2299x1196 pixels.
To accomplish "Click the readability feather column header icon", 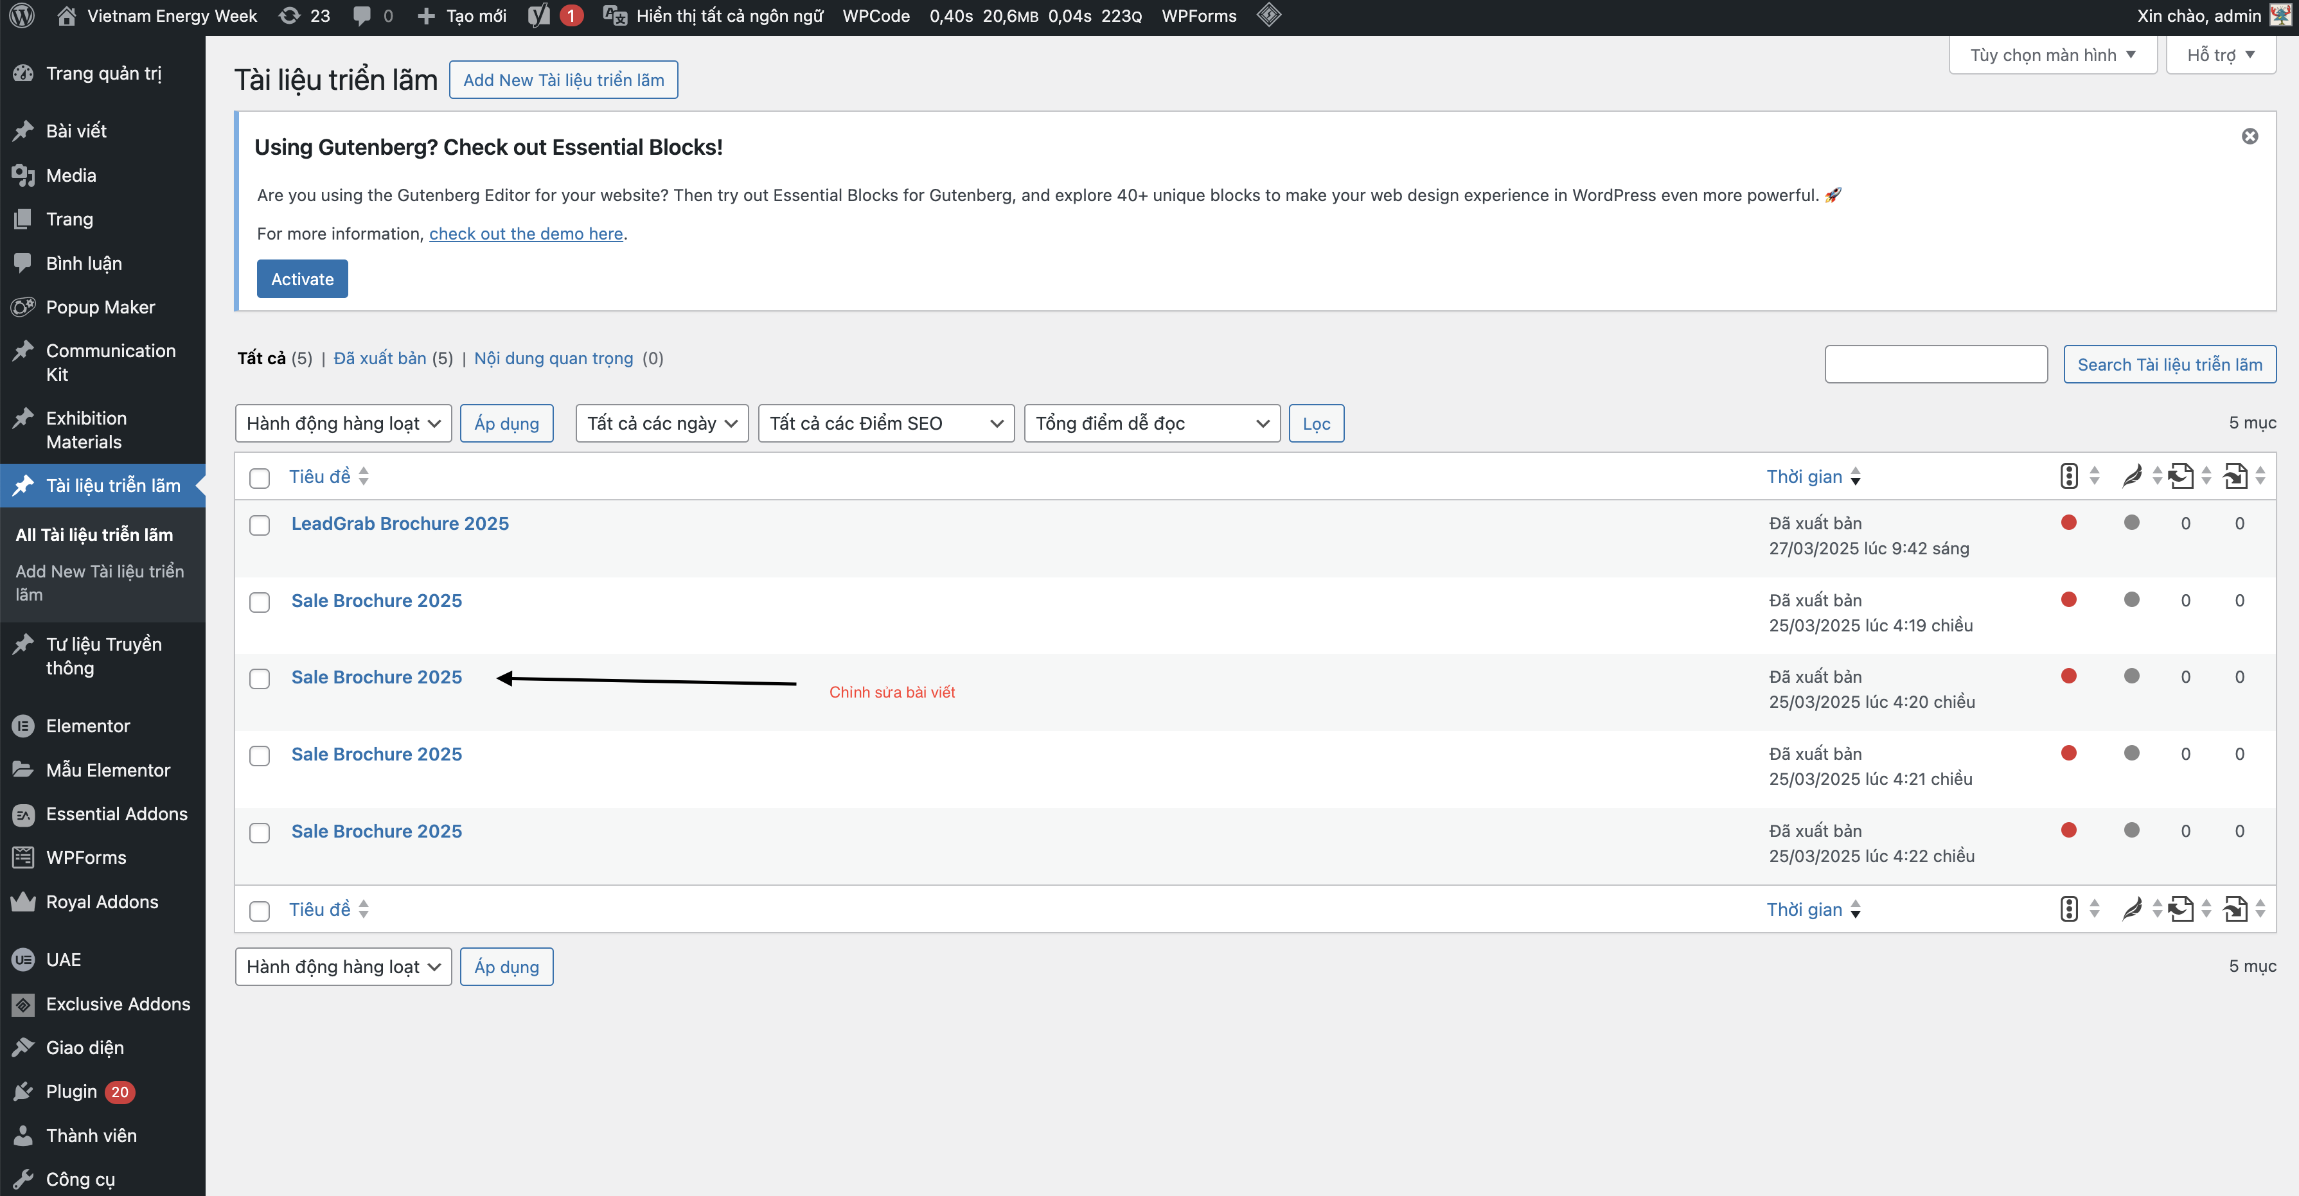I will pos(2131,476).
